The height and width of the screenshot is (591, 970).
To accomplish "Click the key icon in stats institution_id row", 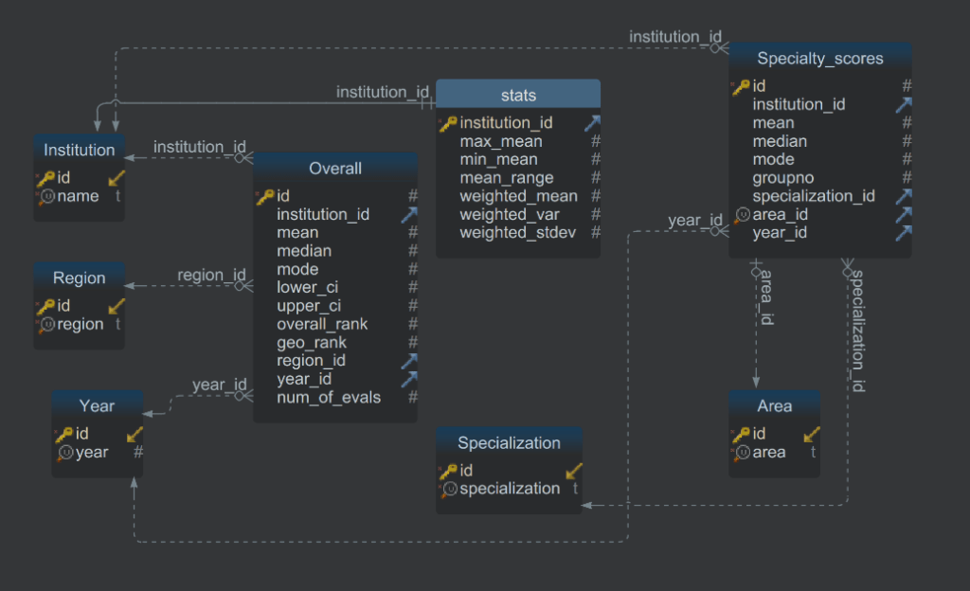I will 448,123.
